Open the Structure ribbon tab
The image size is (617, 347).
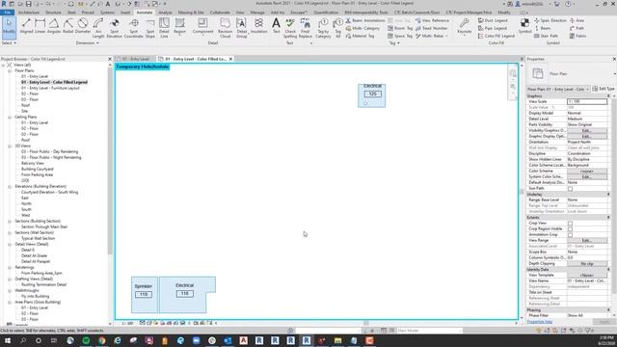53,13
